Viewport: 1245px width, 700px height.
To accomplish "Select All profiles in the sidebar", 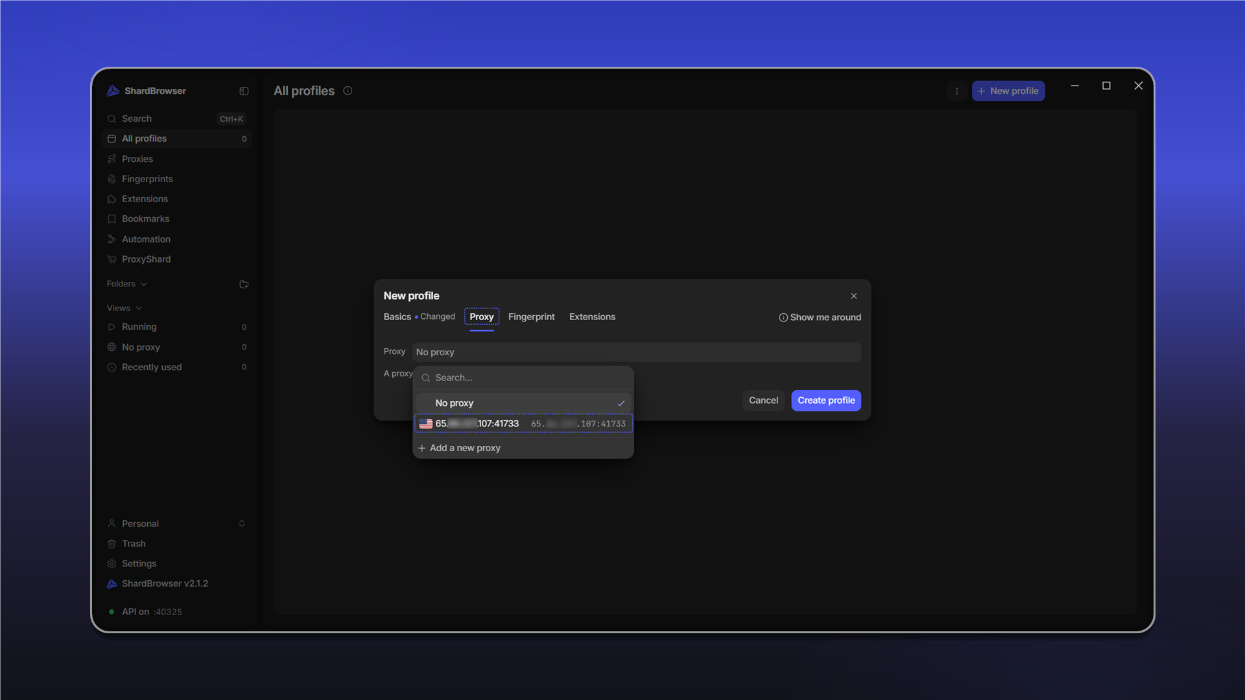I will pyautogui.click(x=176, y=139).
